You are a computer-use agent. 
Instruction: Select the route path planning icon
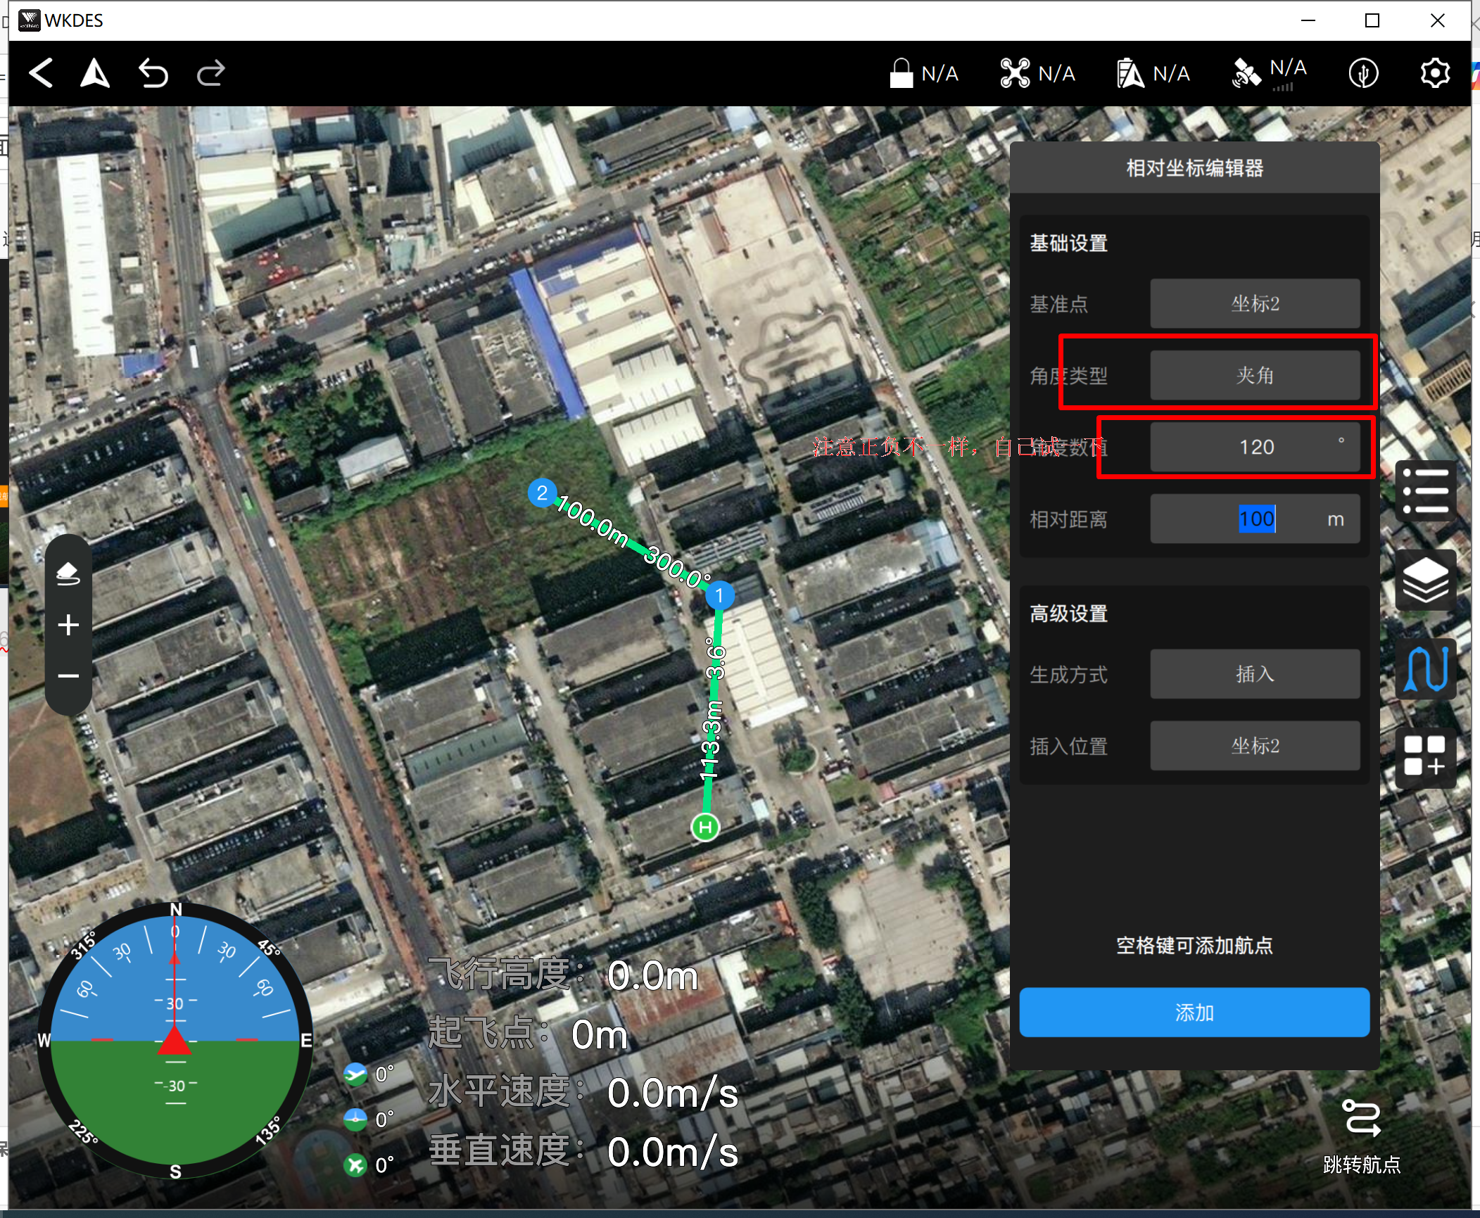pos(1425,668)
